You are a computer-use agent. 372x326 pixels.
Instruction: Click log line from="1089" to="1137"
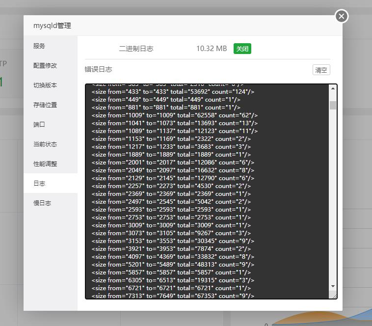coord(175,131)
